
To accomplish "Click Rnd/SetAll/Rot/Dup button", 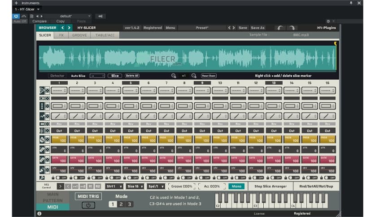I will 316,187.
